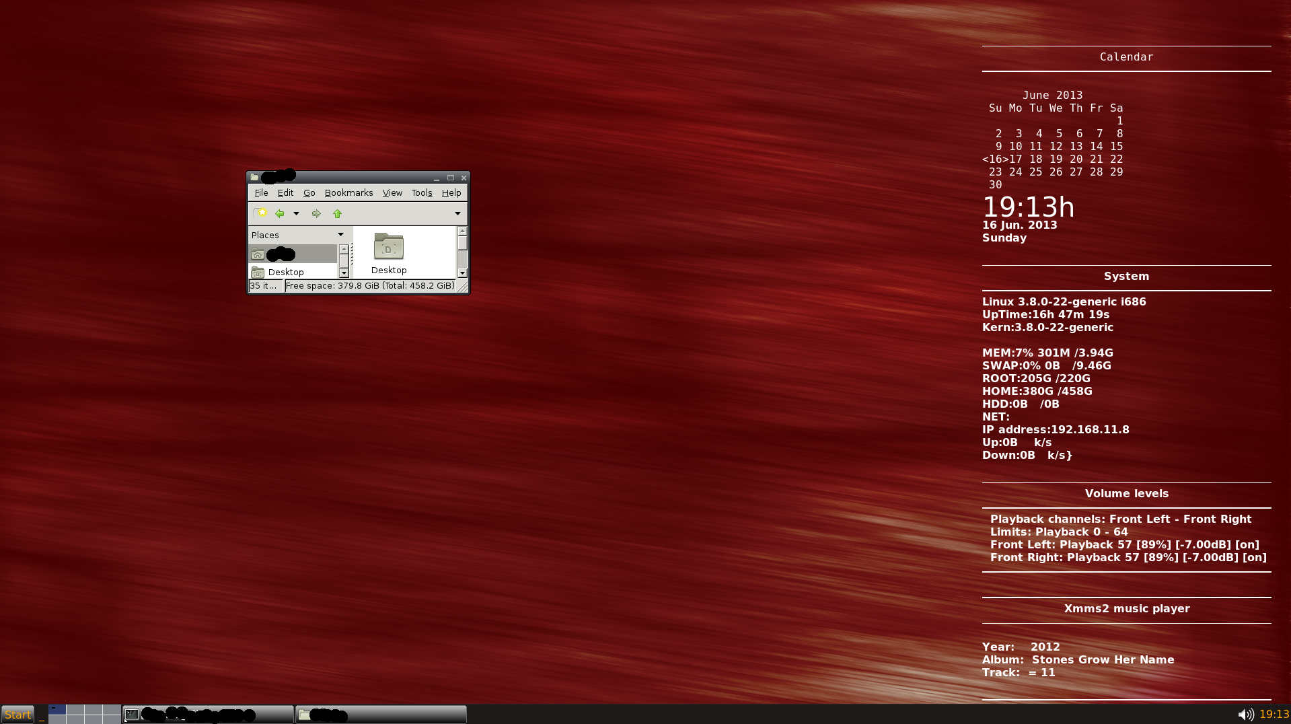
Task: Select the Desktop folder in file view
Action: [x=389, y=253]
